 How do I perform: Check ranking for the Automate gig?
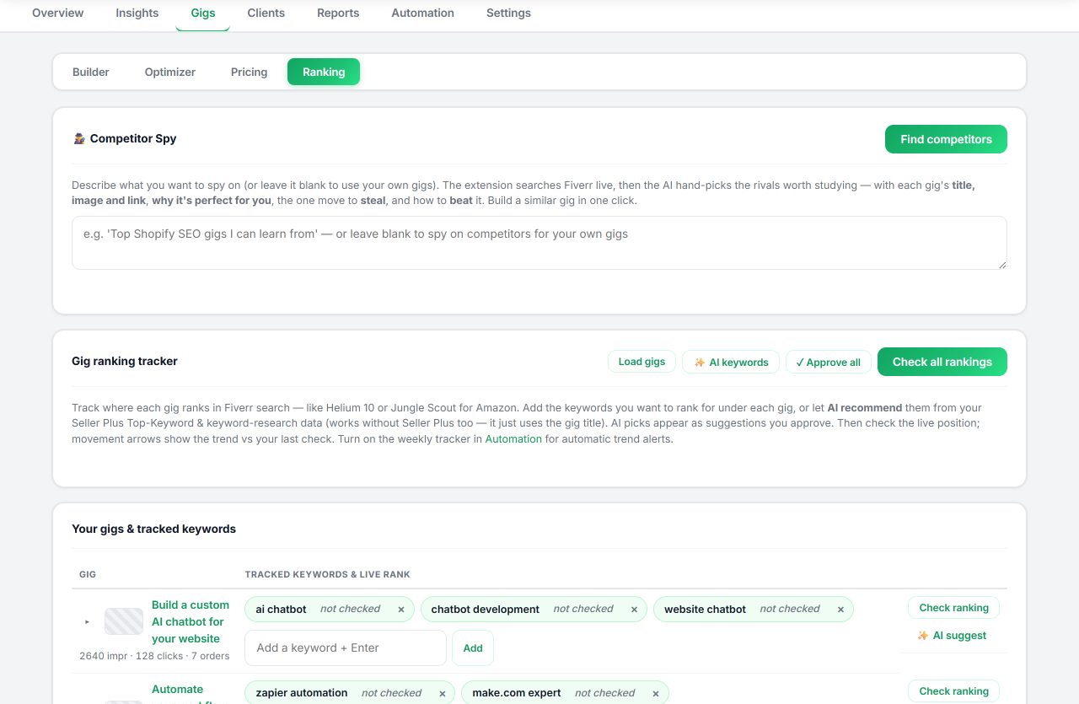tap(954, 691)
